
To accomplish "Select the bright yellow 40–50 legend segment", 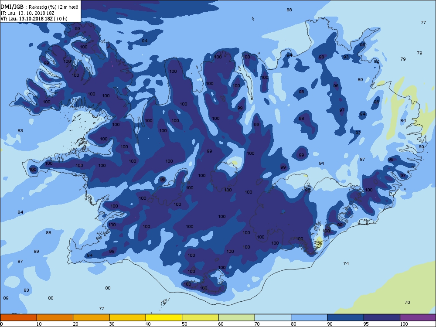I will (164, 317).
